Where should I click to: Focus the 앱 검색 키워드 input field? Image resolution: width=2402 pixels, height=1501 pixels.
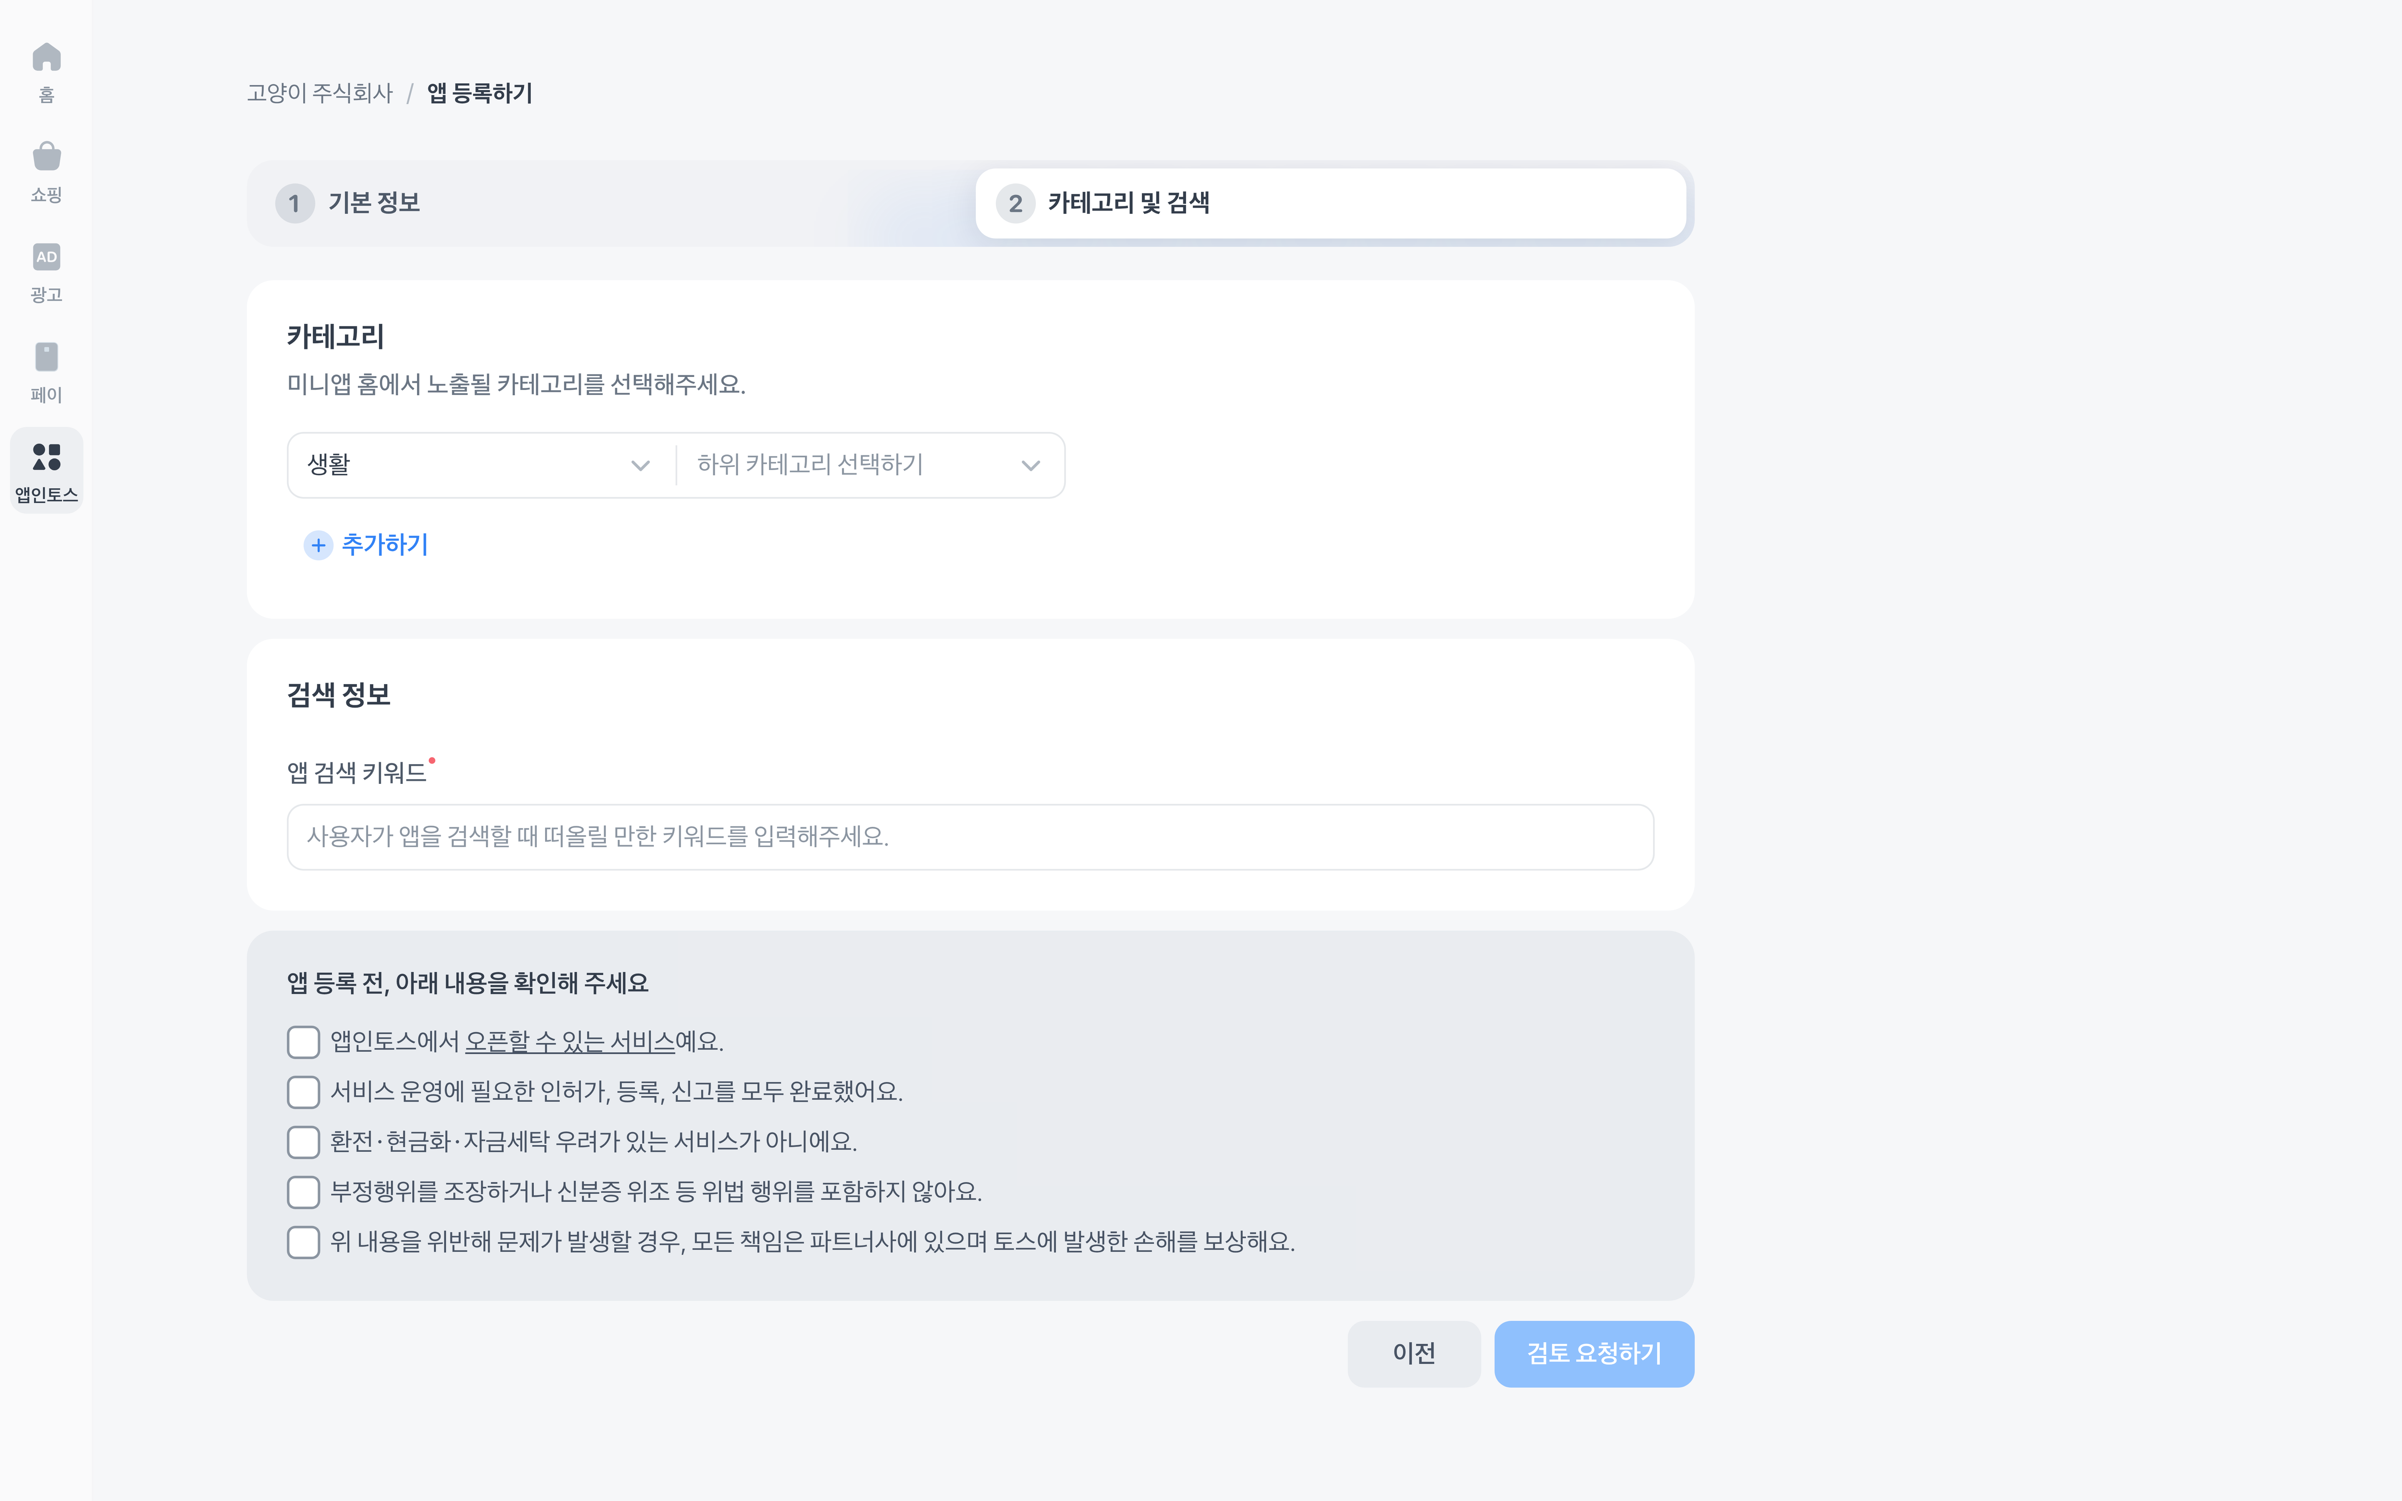pos(970,837)
